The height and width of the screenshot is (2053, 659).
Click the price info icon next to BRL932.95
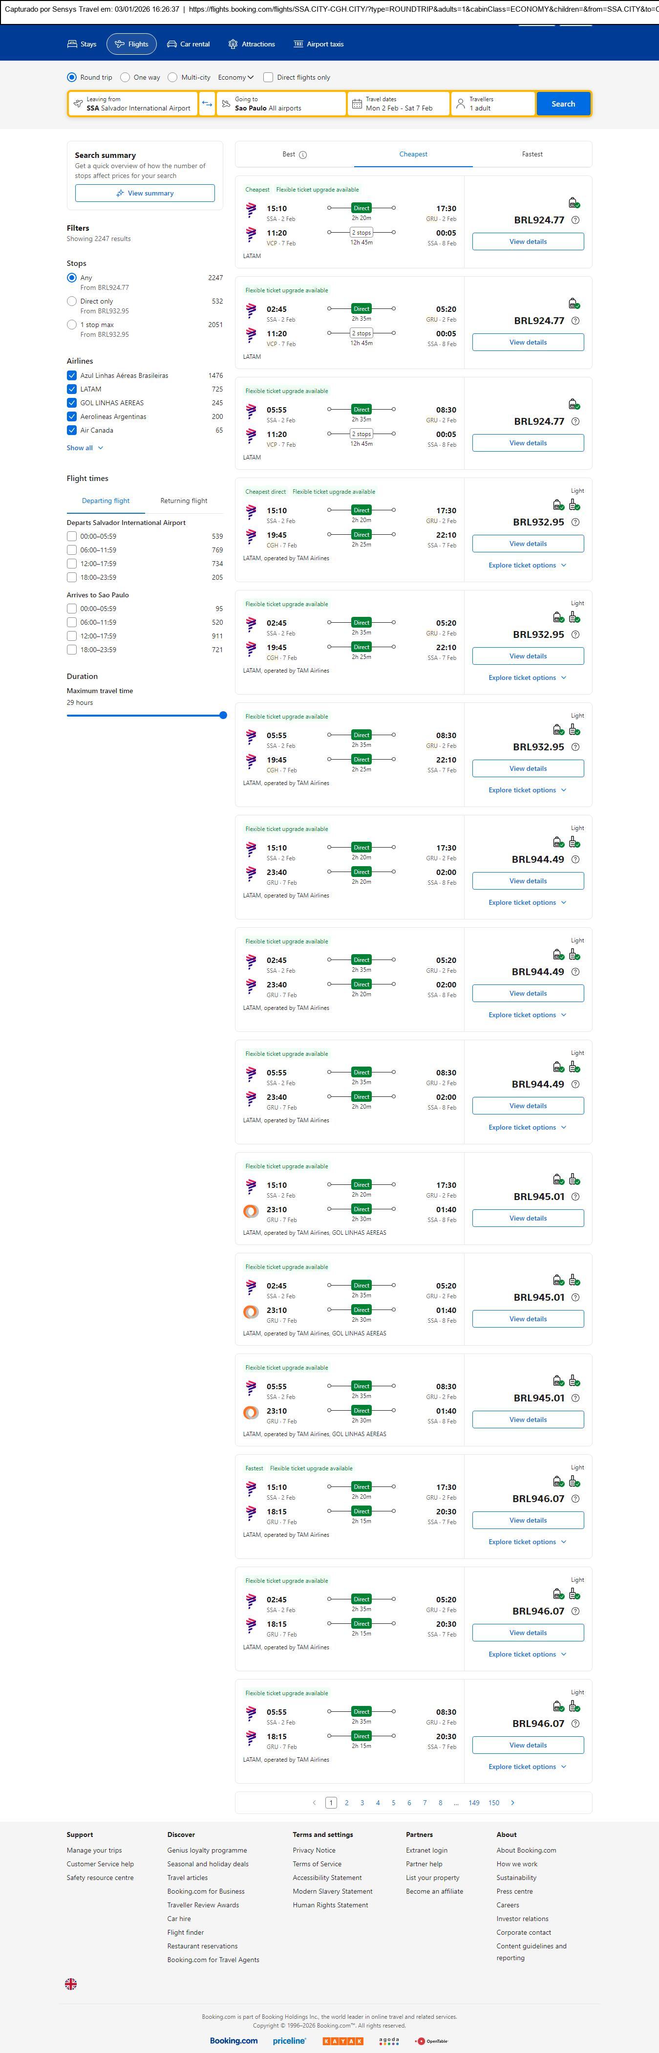[575, 523]
